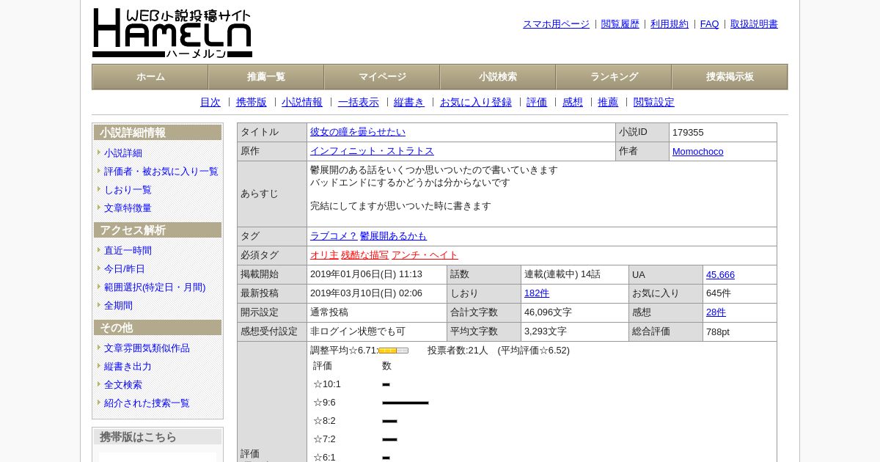Select 投票者数:21人 voter count text
The image size is (880, 462).
coord(458,351)
